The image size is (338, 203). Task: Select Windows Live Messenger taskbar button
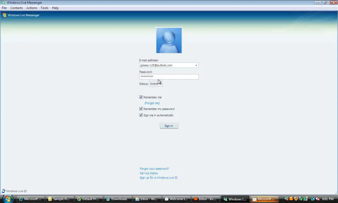[x=235, y=199]
